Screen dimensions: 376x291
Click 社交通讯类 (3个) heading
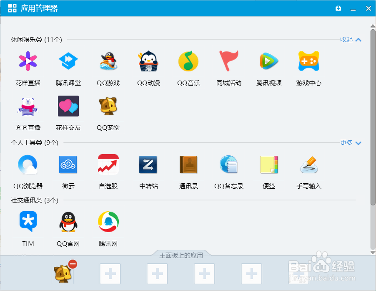coord(35,200)
